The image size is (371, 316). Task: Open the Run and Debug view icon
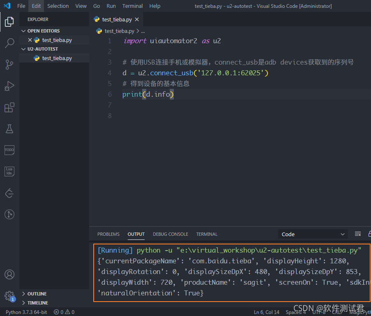[9, 86]
